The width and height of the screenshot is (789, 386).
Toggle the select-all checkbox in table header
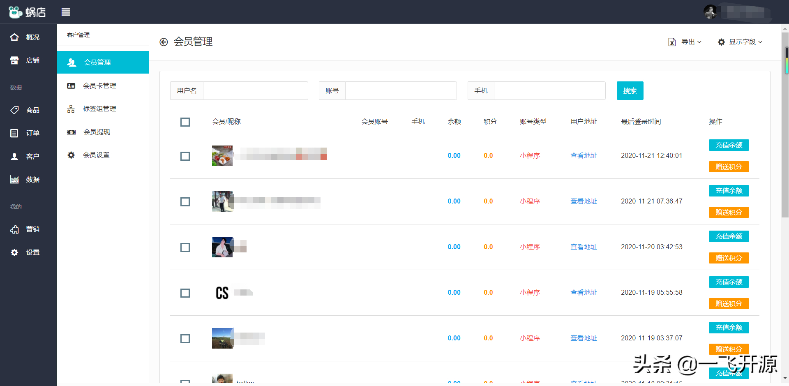tap(185, 122)
